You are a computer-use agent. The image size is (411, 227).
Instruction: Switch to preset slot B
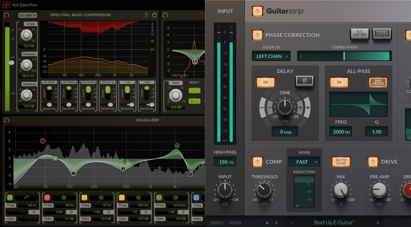(x=276, y=223)
